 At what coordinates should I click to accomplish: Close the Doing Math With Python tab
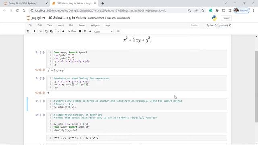point(47,4)
